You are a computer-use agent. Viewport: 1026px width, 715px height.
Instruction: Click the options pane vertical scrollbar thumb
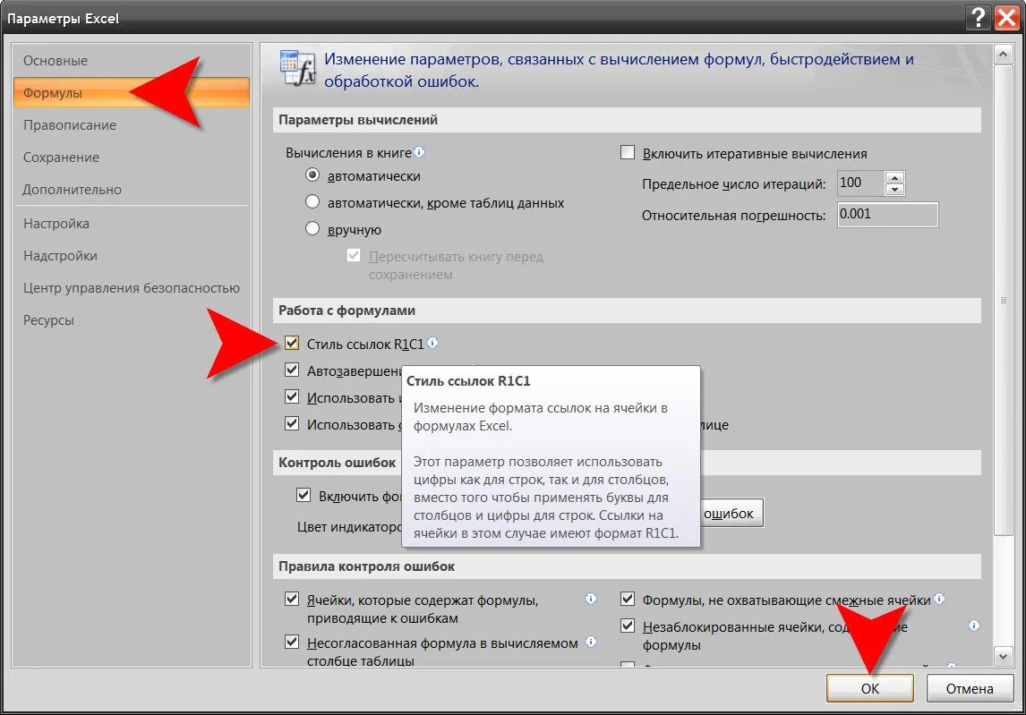[x=1003, y=300]
